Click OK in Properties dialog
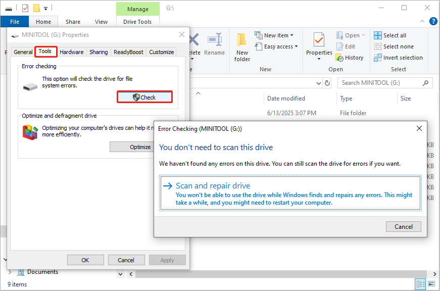This screenshot has width=440, height=291. pyautogui.click(x=85, y=260)
